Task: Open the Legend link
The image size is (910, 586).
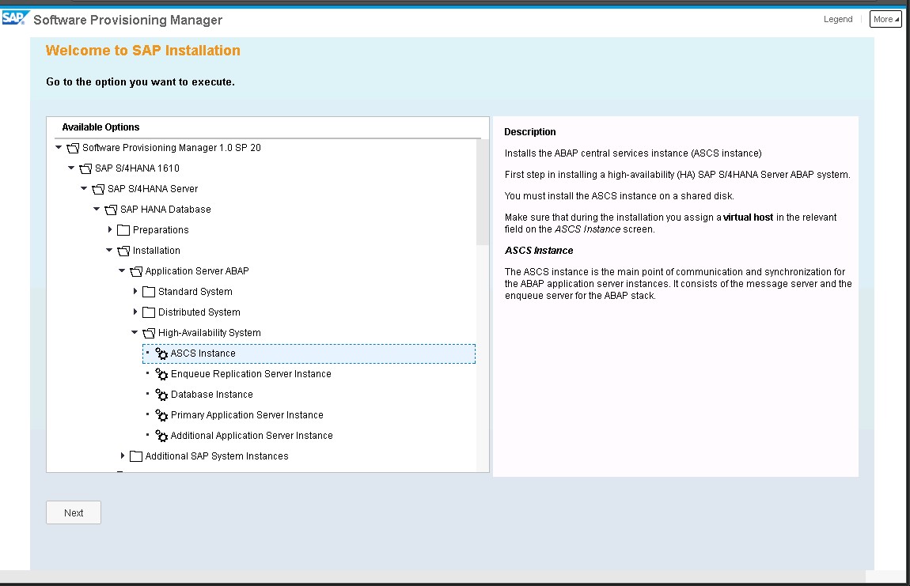Action: pos(838,19)
